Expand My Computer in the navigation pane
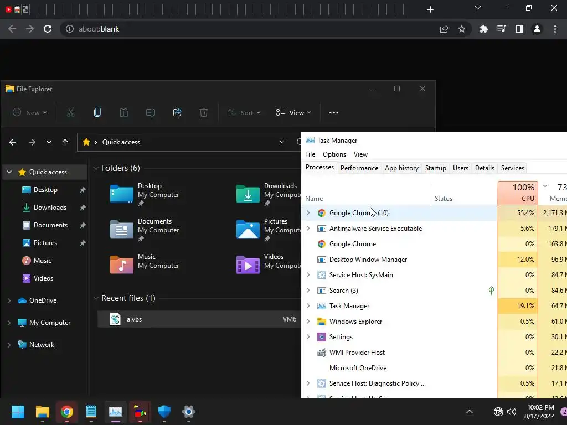This screenshot has width=567, height=425. 9,323
